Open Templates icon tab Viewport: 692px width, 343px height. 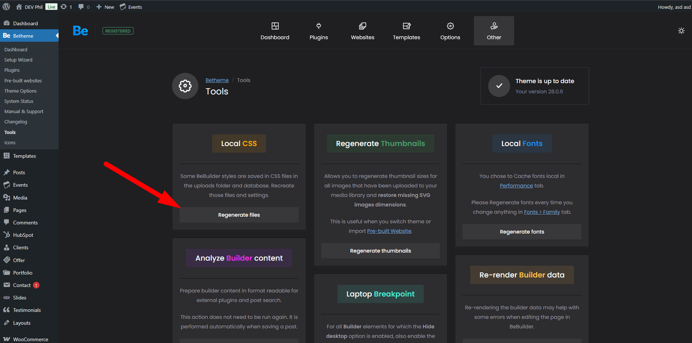click(407, 26)
